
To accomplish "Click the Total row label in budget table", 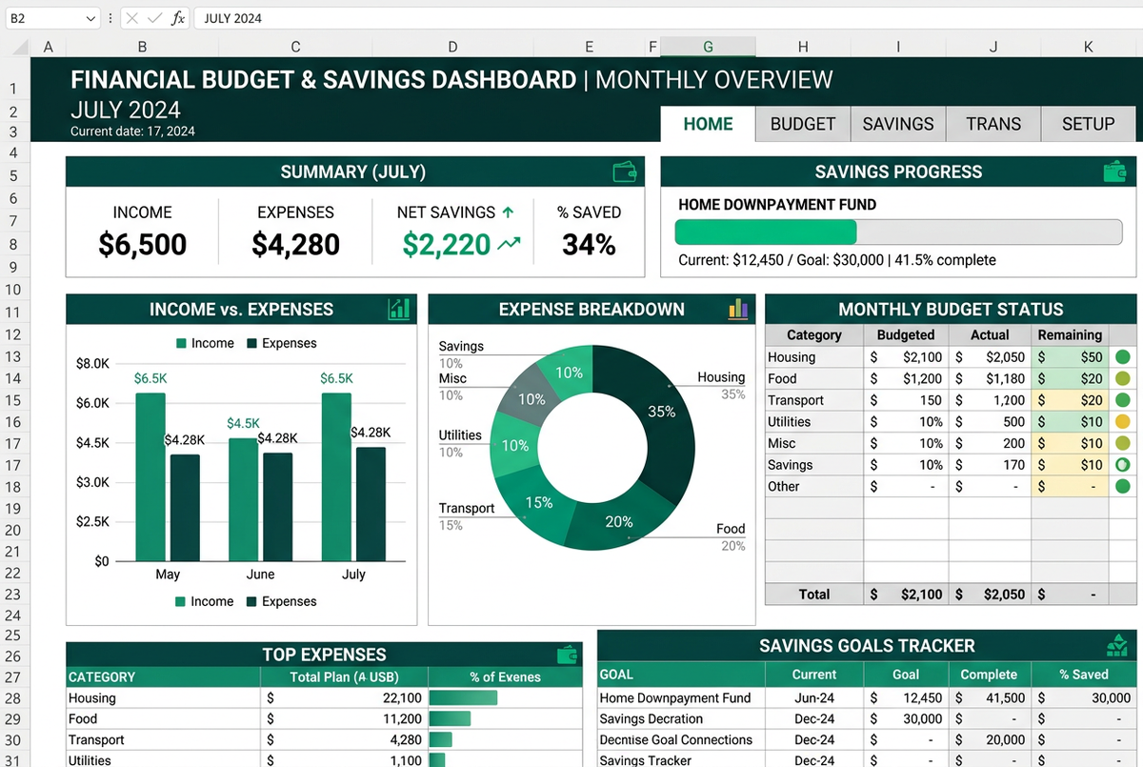I will pos(814,594).
